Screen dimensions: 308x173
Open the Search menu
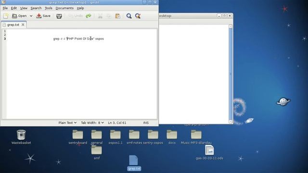36,8
